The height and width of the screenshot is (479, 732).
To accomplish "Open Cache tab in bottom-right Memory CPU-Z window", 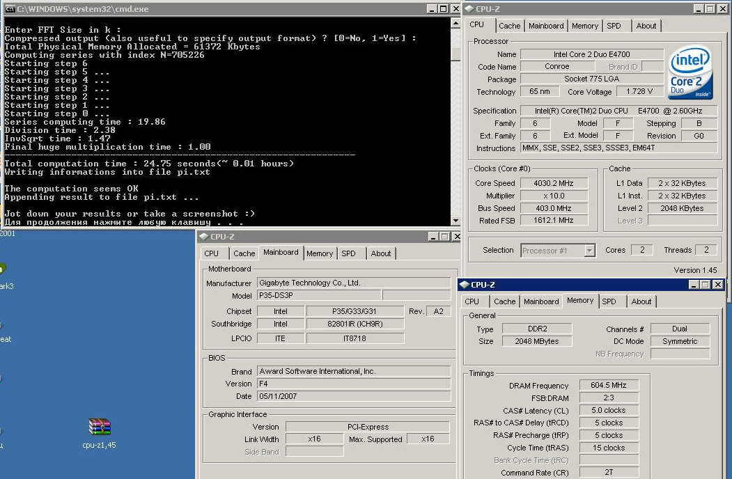I will pyautogui.click(x=505, y=301).
